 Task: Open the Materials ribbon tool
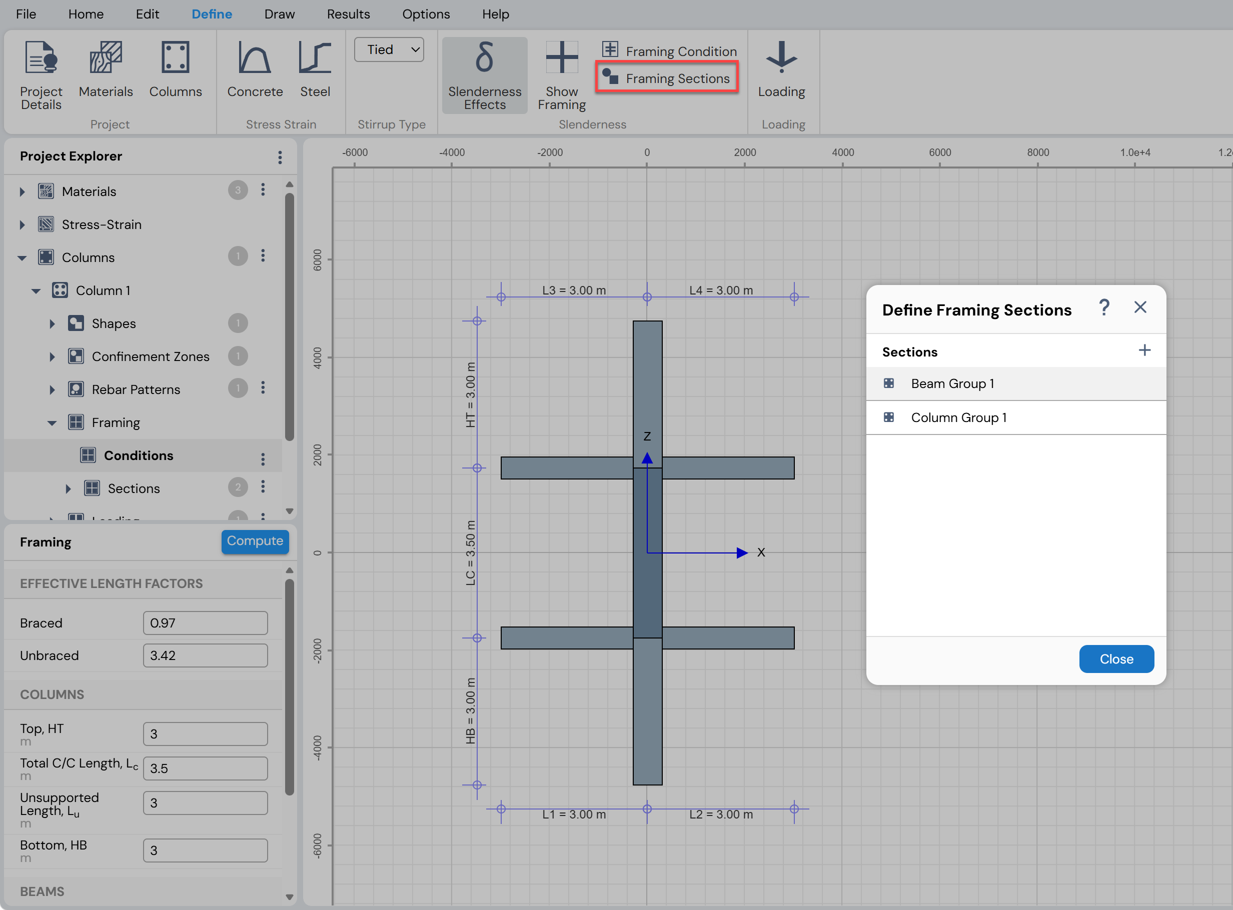pyautogui.click(x=106, y=69)
